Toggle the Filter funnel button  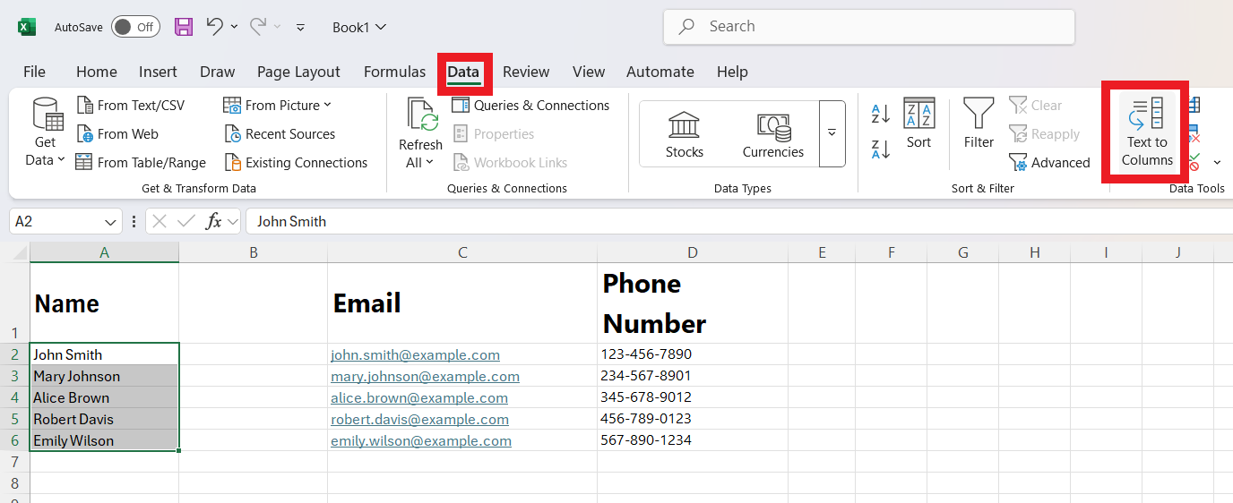point(979,124)
